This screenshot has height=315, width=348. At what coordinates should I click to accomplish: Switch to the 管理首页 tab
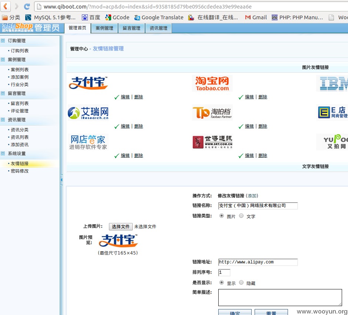pos(77,28)
